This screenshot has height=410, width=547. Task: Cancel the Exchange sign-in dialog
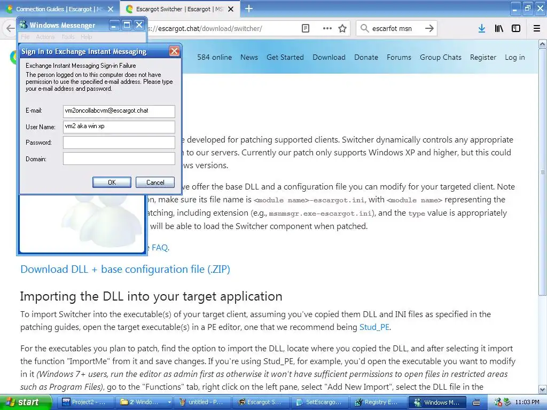(155, 183)
